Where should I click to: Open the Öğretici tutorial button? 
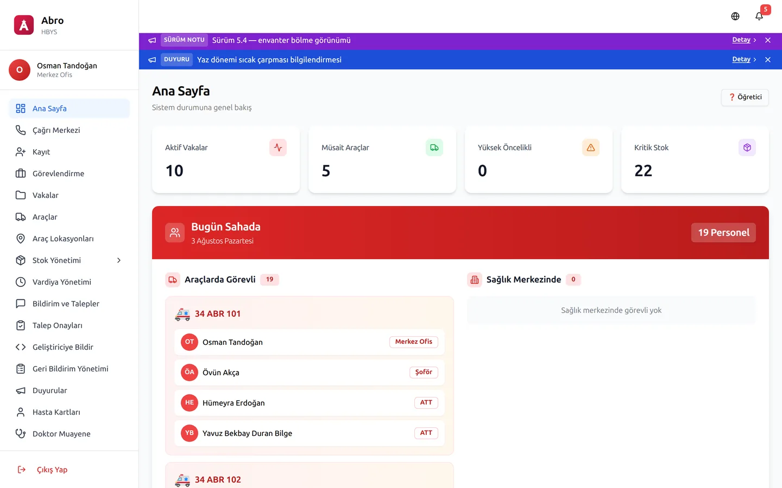745,97
